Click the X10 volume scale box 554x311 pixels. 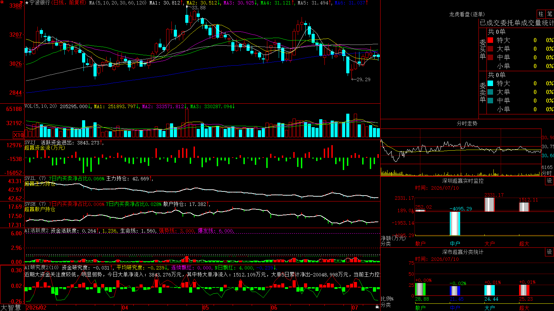point(18,135)
